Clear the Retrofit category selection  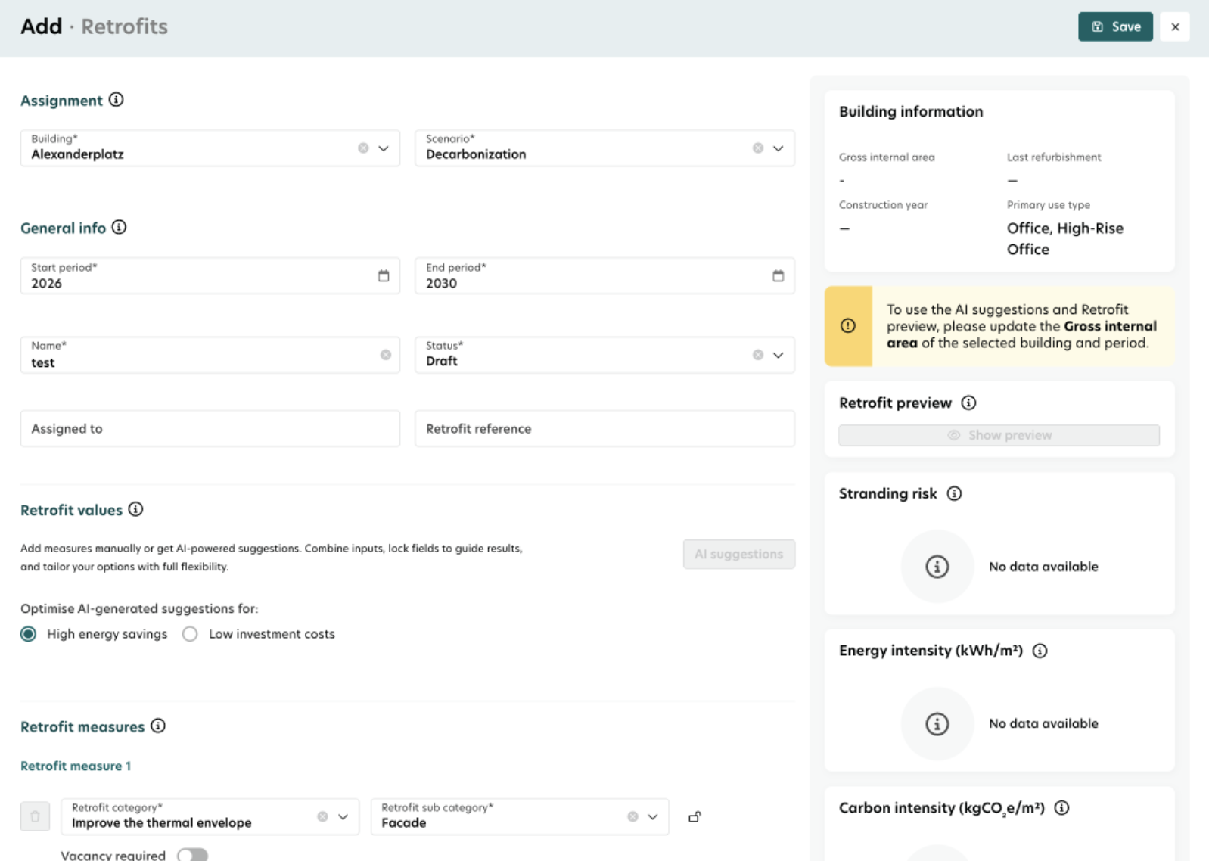(x=322, y=817)
